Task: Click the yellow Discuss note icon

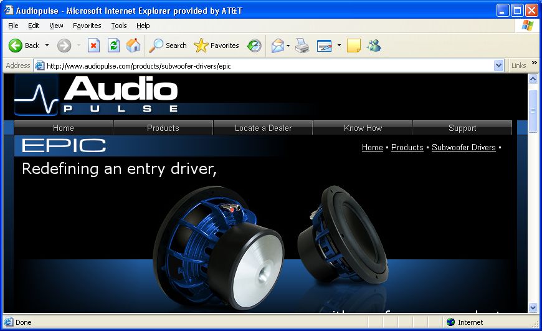Action: click(354, 46)
